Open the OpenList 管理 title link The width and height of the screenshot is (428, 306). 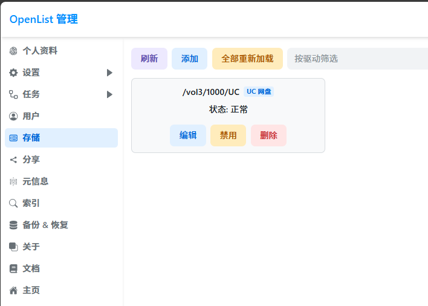pos(44,19)
